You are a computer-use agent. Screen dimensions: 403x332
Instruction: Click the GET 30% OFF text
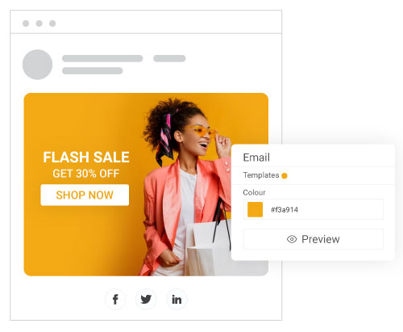86,174
